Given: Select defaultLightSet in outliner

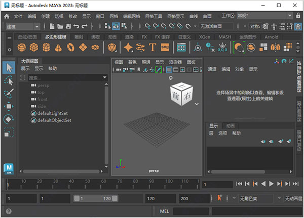Looking at the screenshot, I should [x=52, y=114].
